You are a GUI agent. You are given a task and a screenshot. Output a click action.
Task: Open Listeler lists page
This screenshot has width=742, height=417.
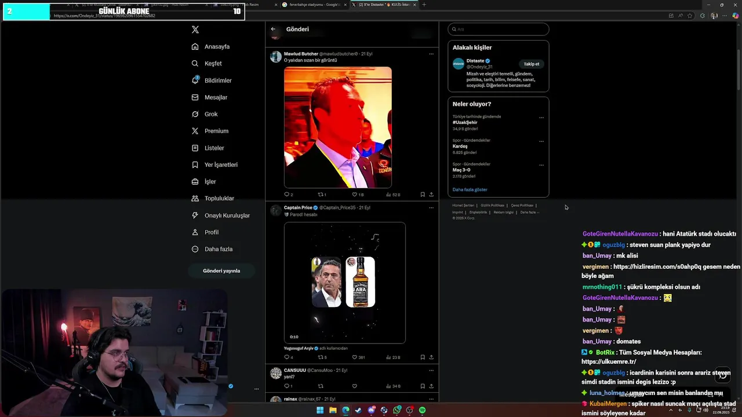(208, 148)
